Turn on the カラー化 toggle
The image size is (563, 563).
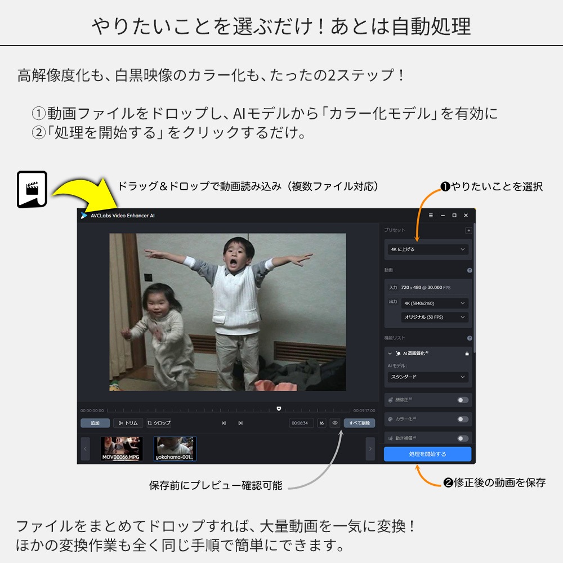tap(462, 419)
